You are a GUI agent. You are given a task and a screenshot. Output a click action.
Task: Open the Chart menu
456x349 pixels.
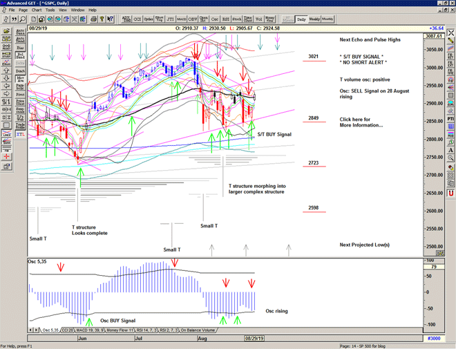coord(37,10)
